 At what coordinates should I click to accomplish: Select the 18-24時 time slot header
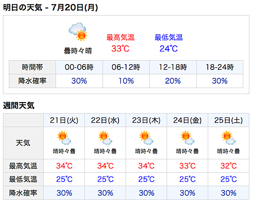coord(220,67)
